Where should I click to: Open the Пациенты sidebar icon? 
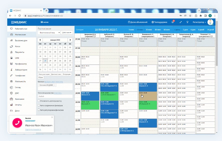(x=12, y=52)
